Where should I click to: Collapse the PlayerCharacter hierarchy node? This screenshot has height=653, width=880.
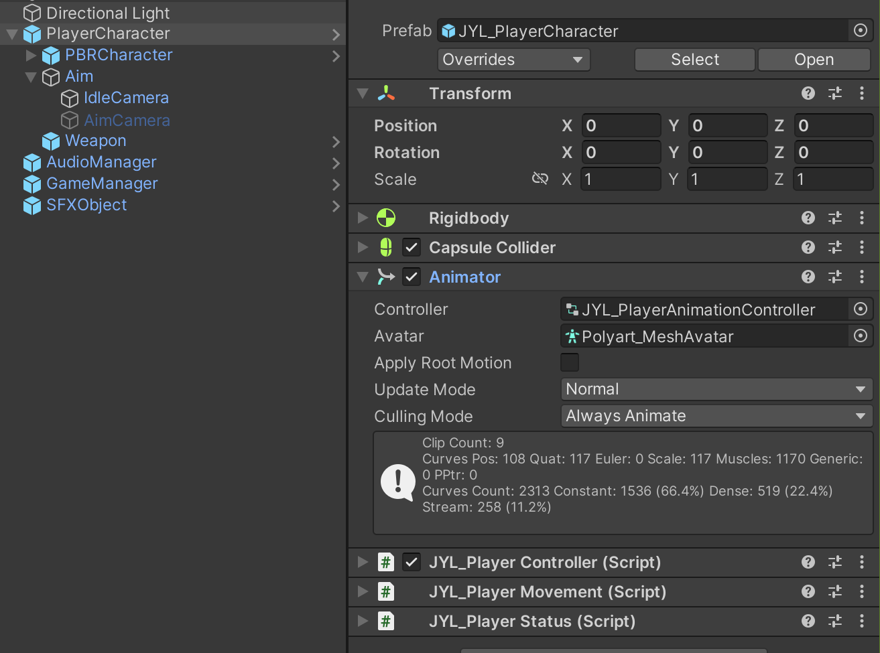coord(12,33)
